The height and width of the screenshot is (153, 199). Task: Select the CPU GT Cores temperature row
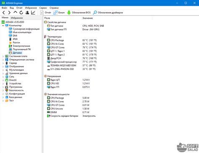72,48
